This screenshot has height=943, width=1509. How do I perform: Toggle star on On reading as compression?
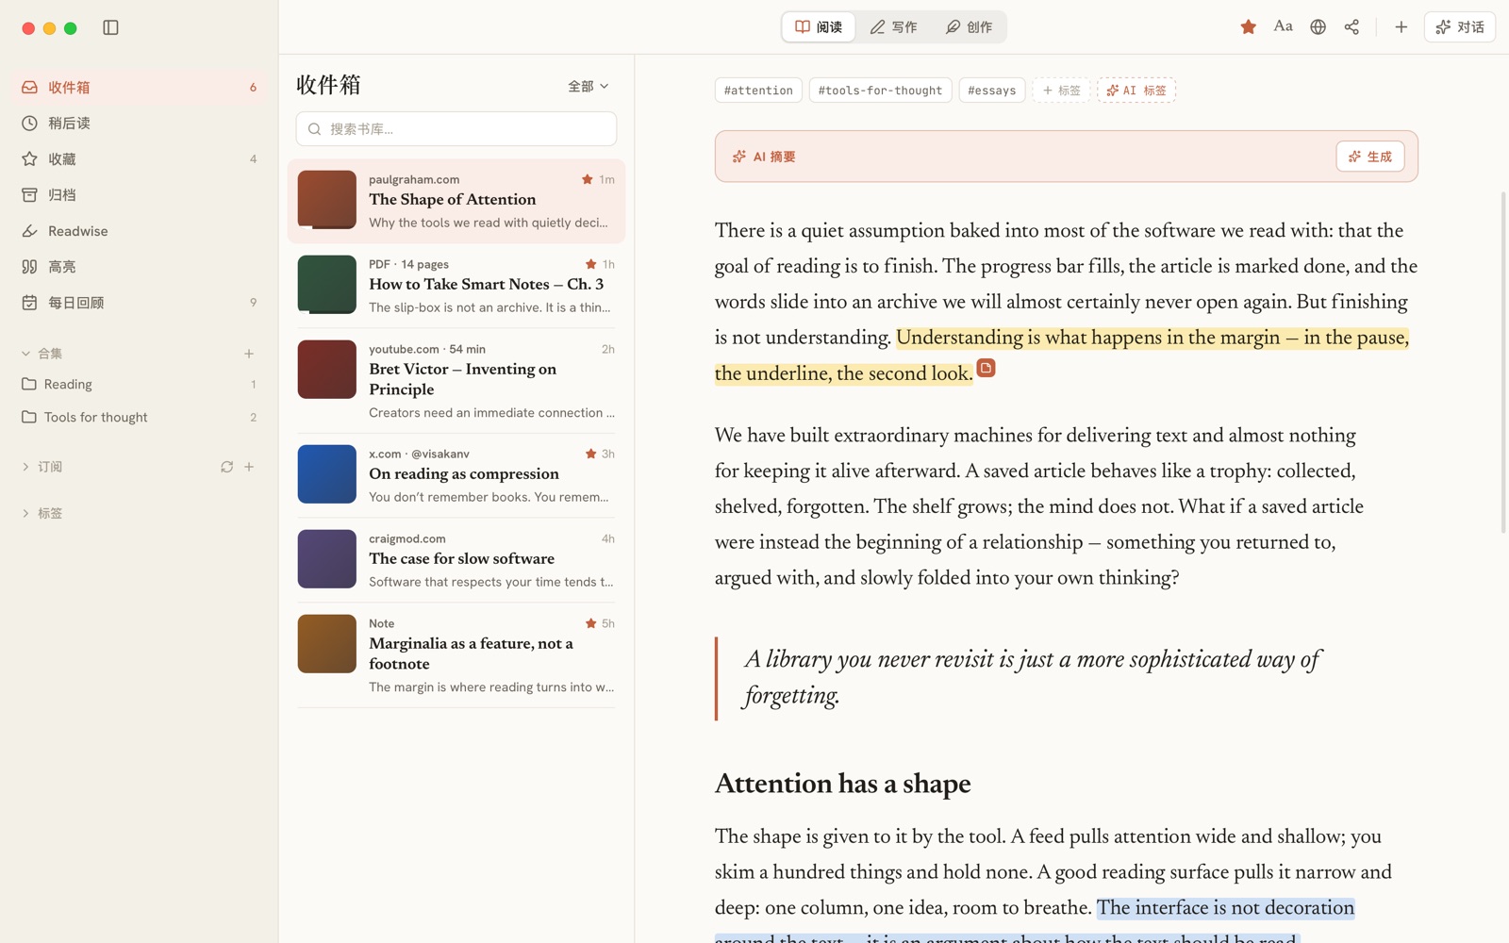590,454
